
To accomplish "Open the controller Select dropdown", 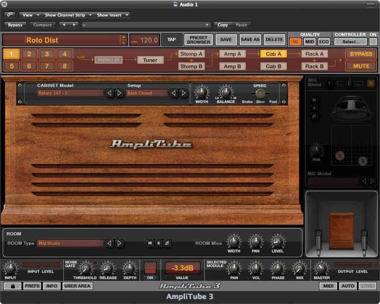I will (x=350, y=41).
